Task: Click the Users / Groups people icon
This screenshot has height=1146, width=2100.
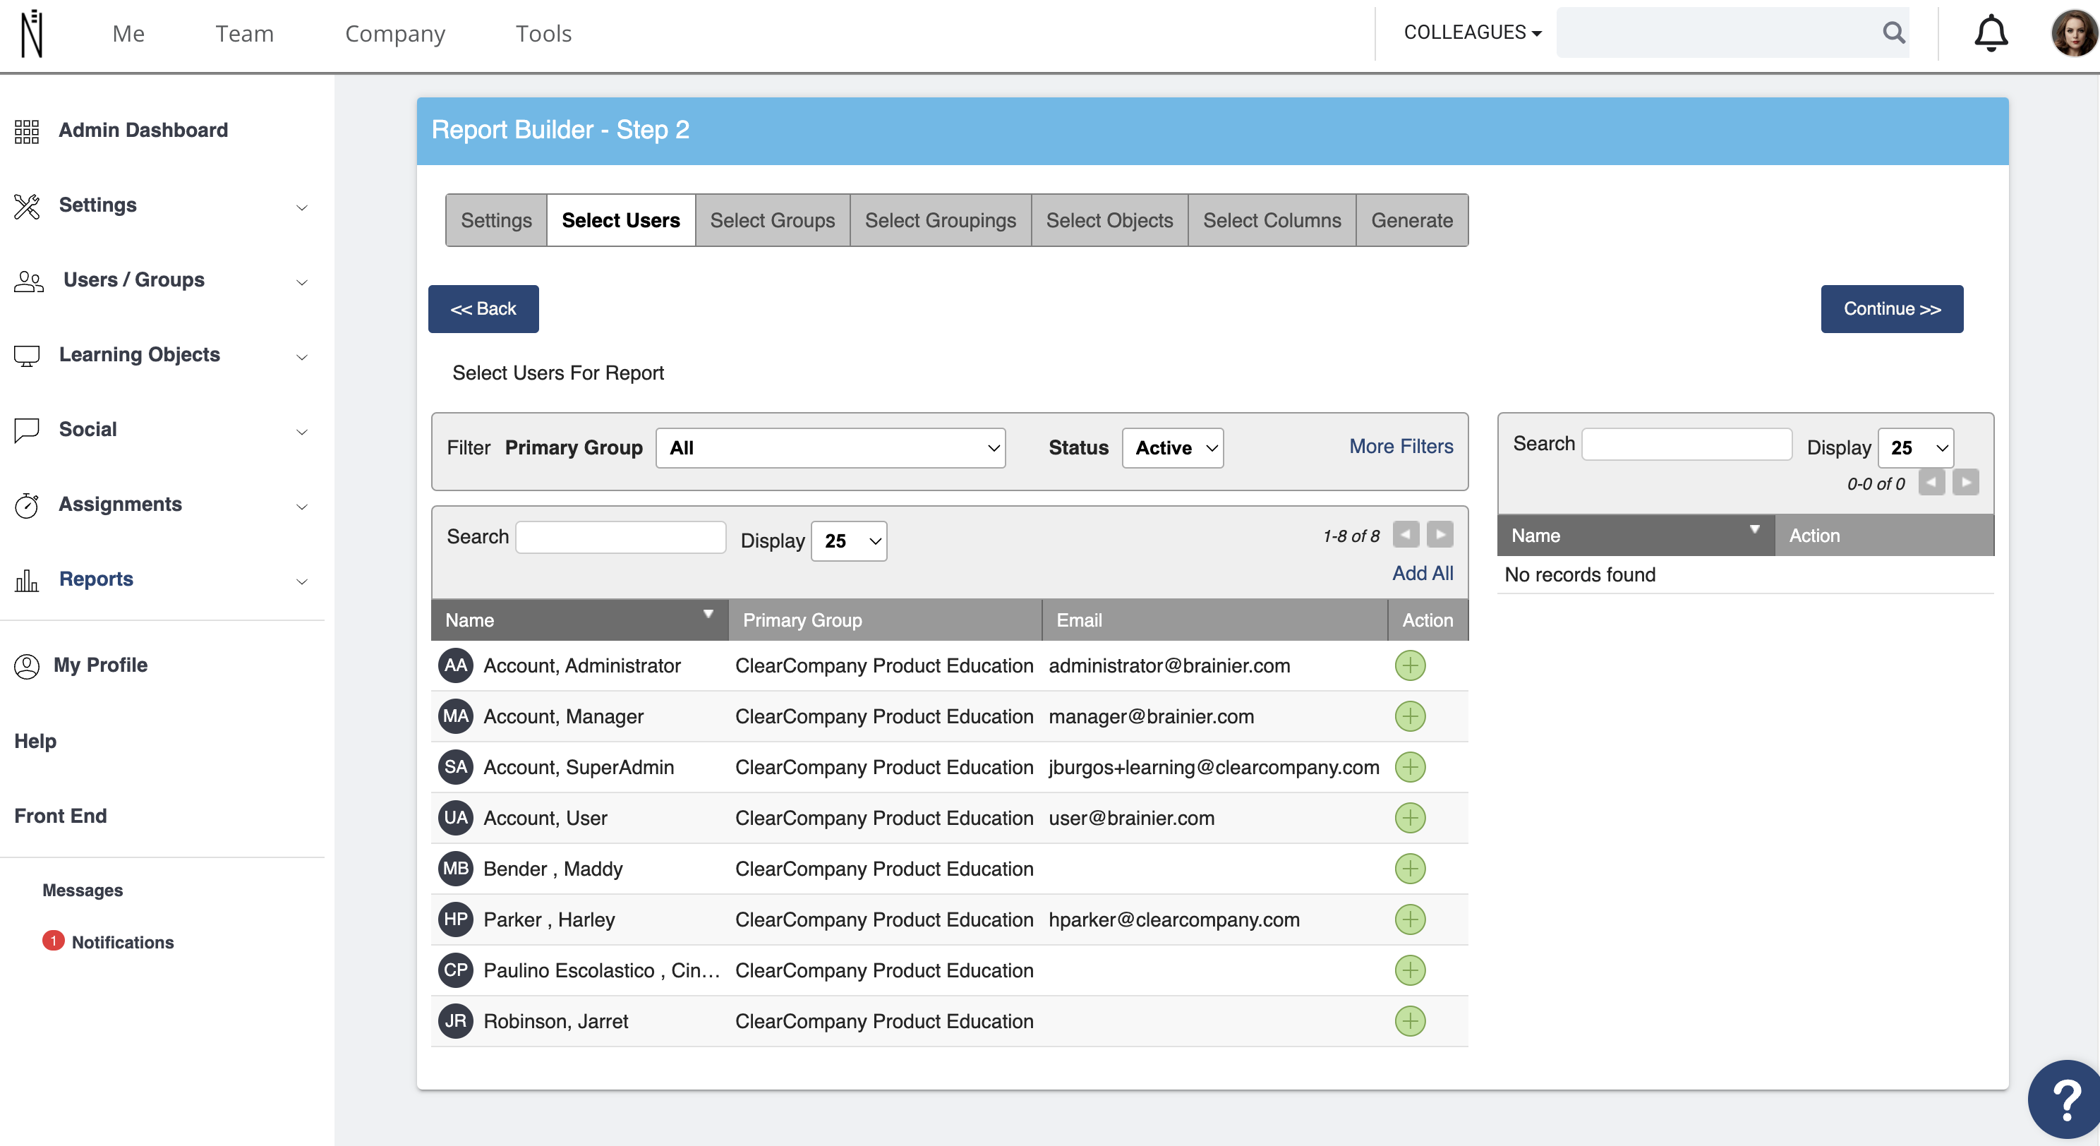Action: (30, 281)
